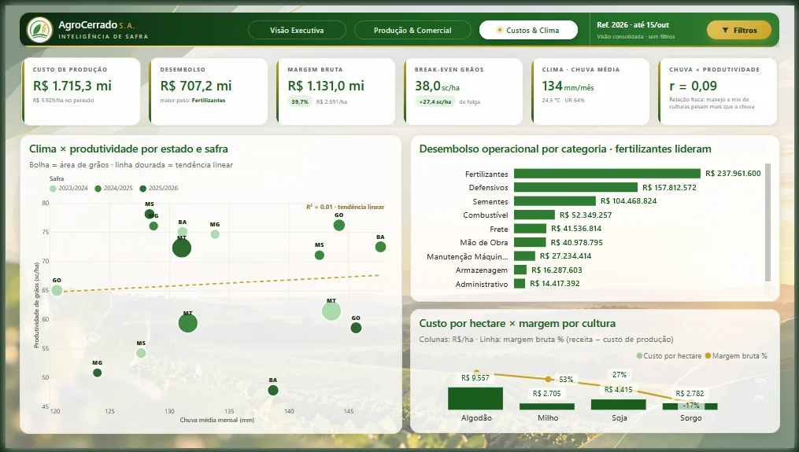Select the Algodão cost column

click(x=475, y=399)
